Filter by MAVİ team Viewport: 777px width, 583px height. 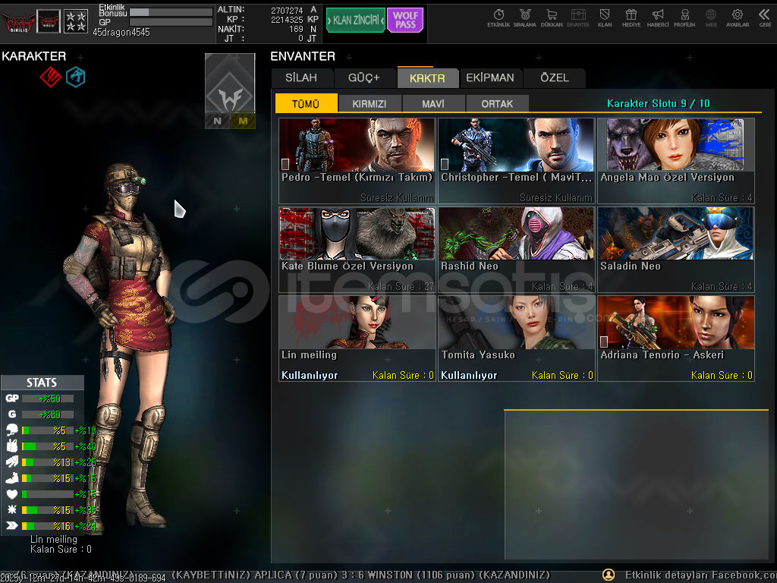pyautogui.click(x=433, y=103)
